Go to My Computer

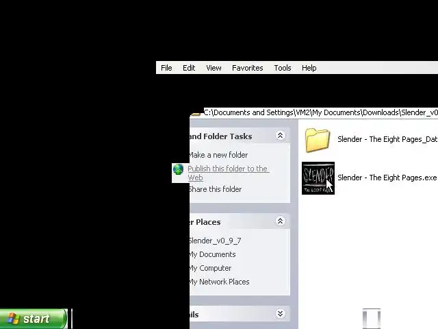click(x=211, y=268)
